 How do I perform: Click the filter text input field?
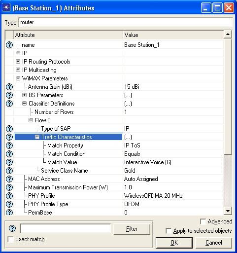66,228
